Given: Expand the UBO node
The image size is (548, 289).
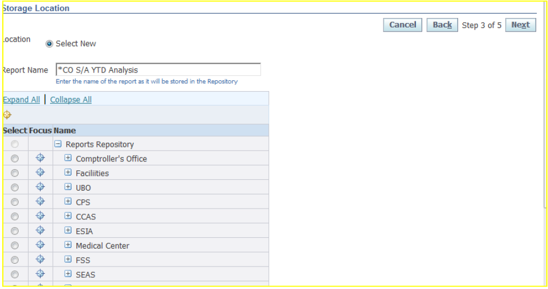Looking at the screenshot, I should (x=68, y=187).
